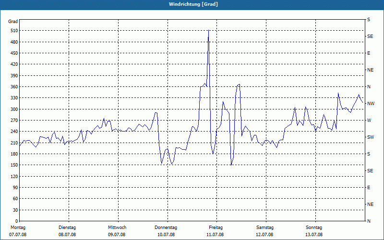The width and height of the screenshot is (384, 240).
Task: Click the Sonntag day label
Action: (314, 228)
